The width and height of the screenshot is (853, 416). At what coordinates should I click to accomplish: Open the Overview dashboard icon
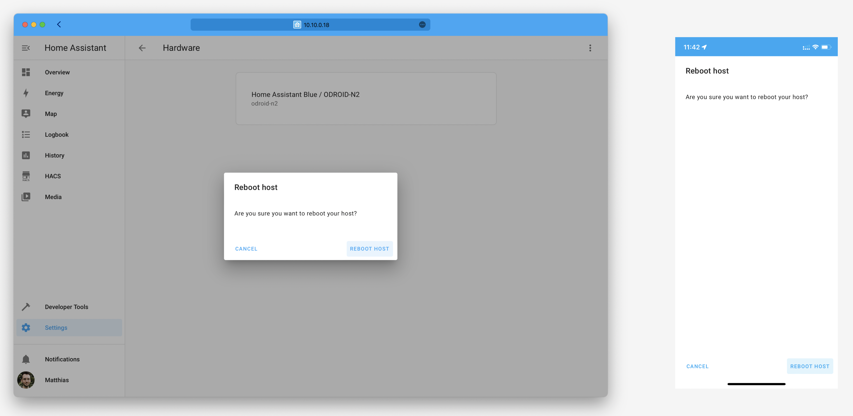[x=26, y=72]
